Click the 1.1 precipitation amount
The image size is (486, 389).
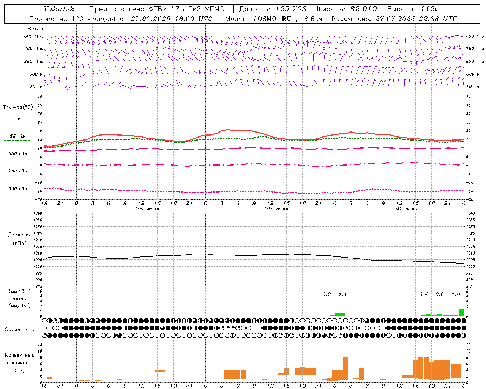[342, 294]
